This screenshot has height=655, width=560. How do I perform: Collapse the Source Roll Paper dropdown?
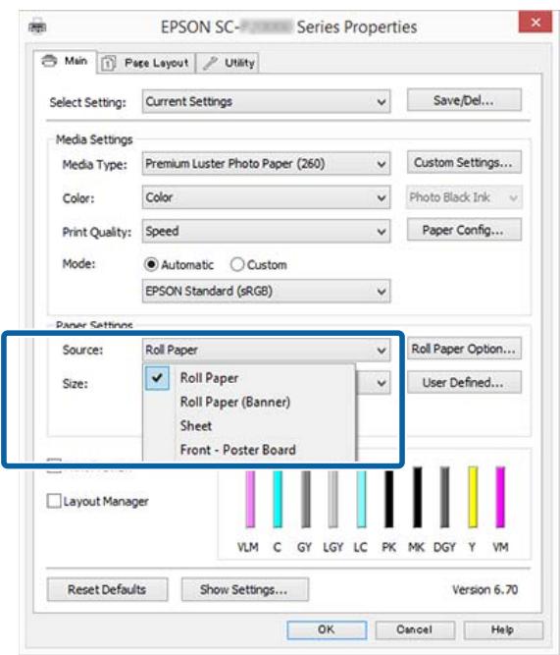coord(266,350)
